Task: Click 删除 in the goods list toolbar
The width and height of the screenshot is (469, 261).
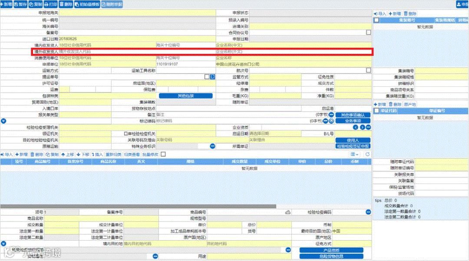Action: [x=37, y=155]
